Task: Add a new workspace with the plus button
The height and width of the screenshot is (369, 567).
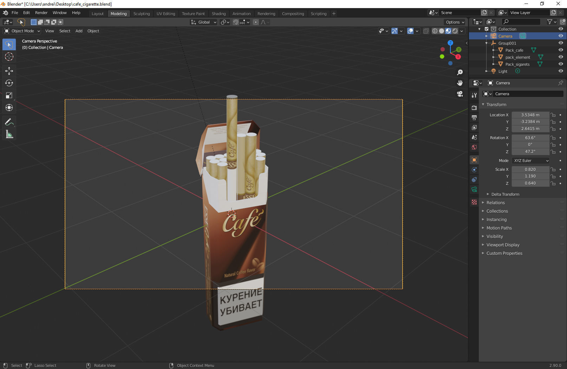Action: pos(334,14)
